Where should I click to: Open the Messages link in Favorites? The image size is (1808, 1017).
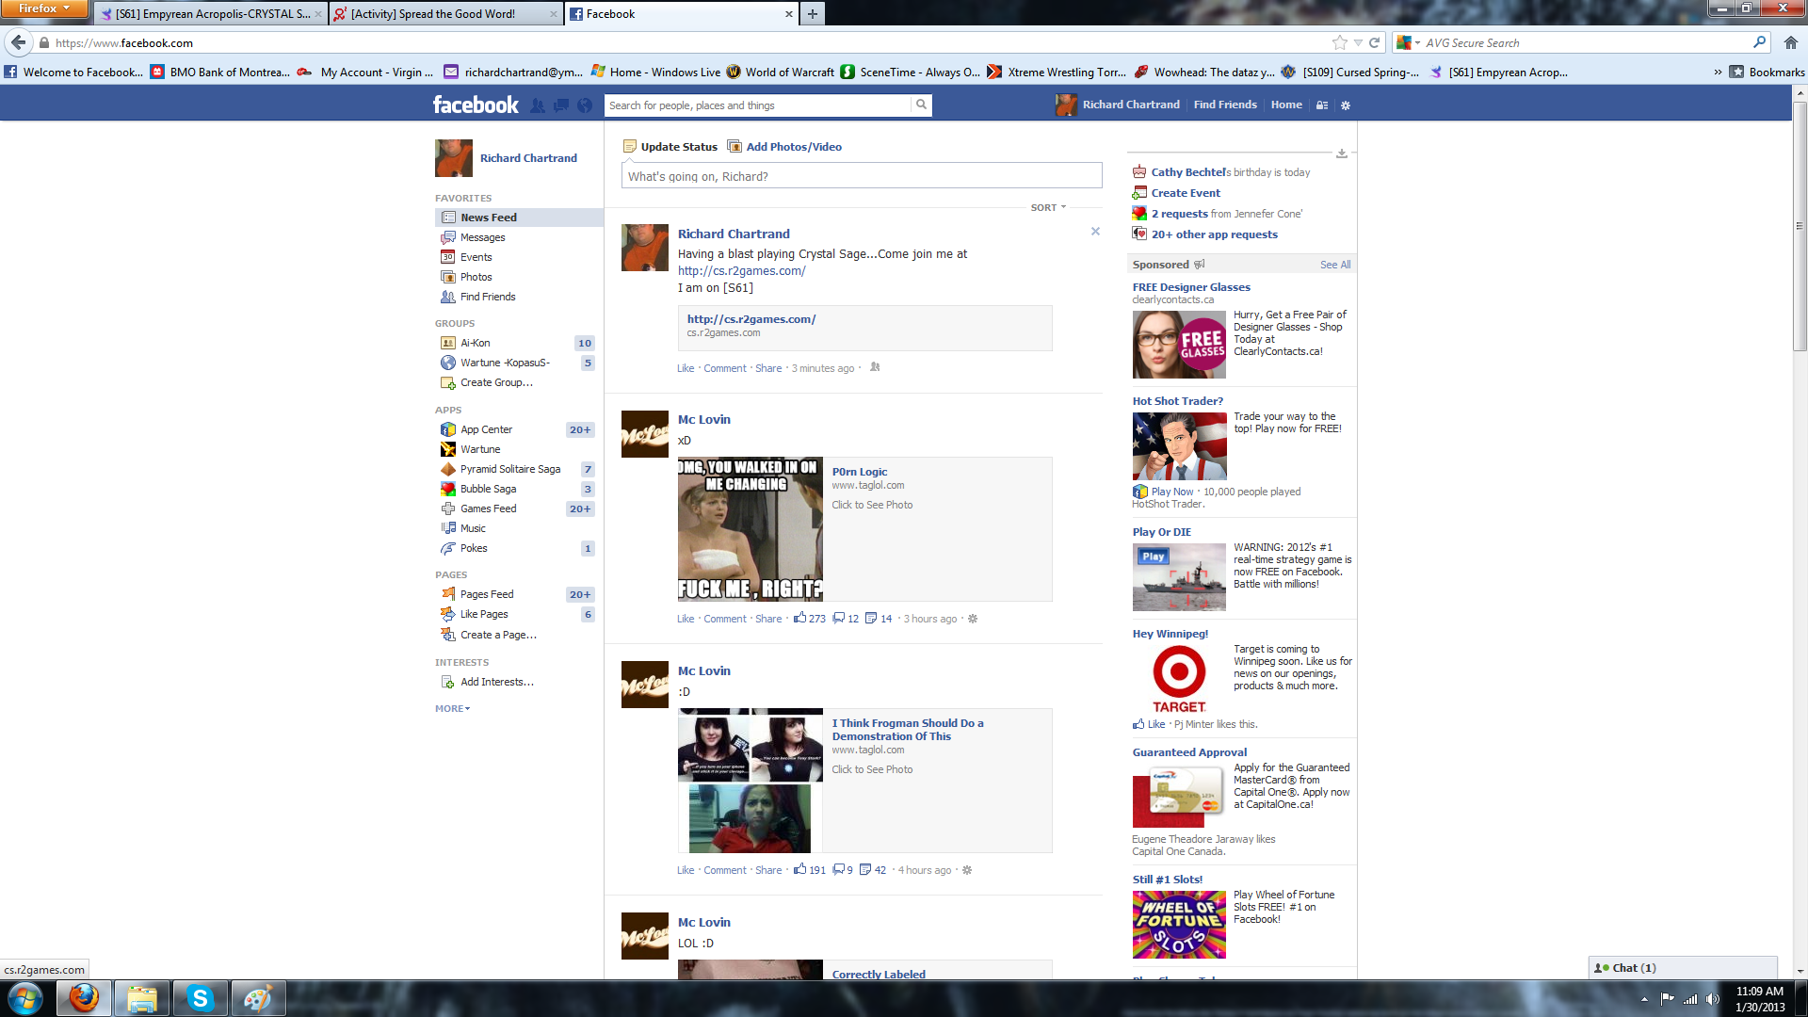[x=482, y=237]
